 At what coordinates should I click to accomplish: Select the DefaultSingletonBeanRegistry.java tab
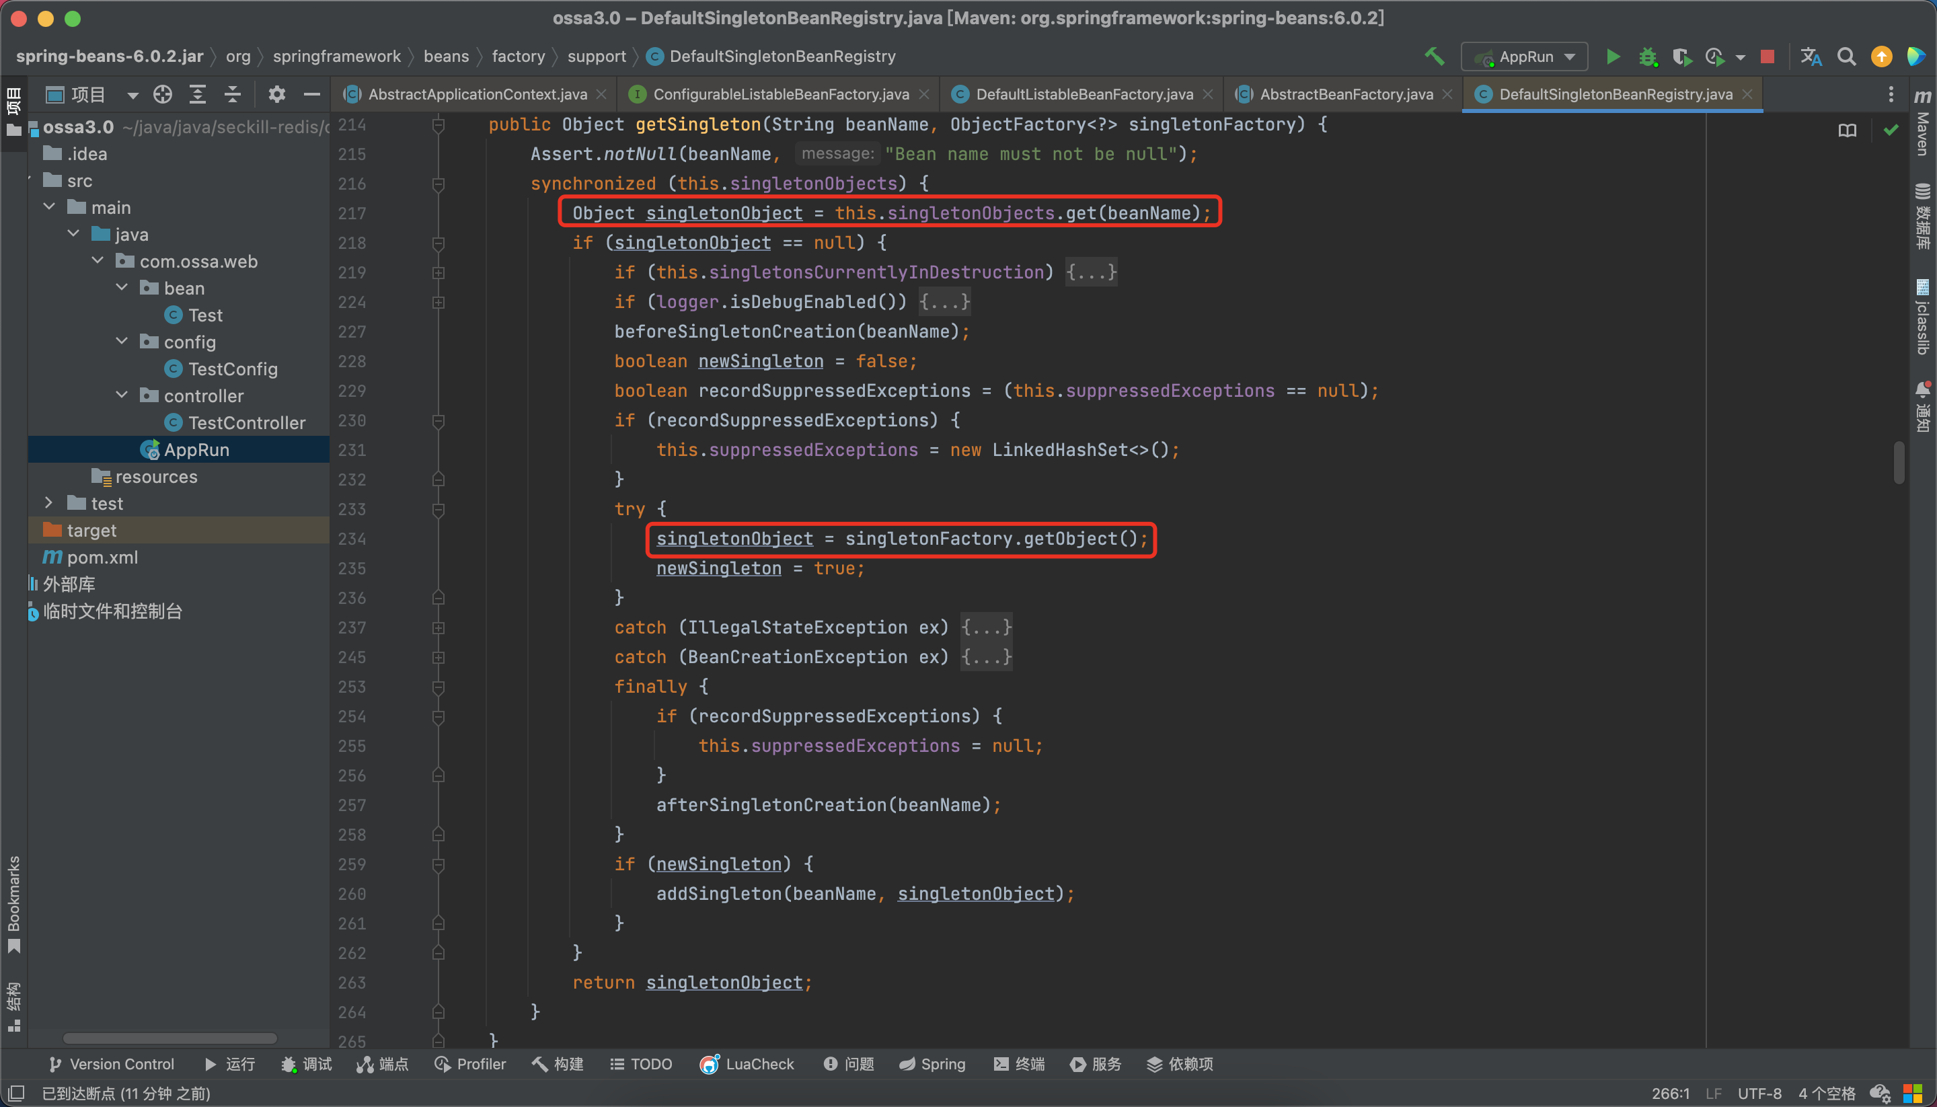coord(1615,93)
